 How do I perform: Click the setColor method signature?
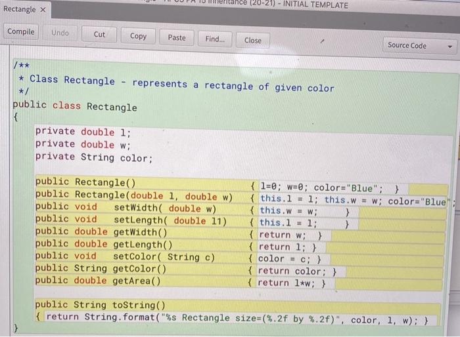125,256
